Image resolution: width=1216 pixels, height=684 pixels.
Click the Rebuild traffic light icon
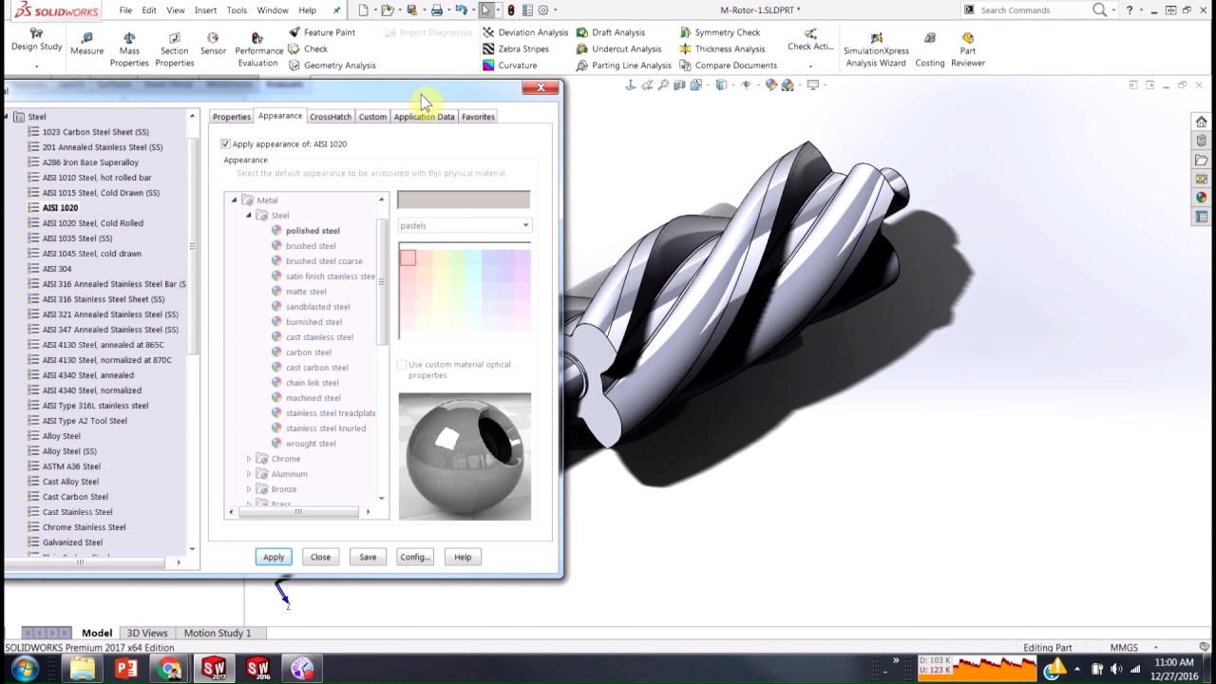coord(511,10)
